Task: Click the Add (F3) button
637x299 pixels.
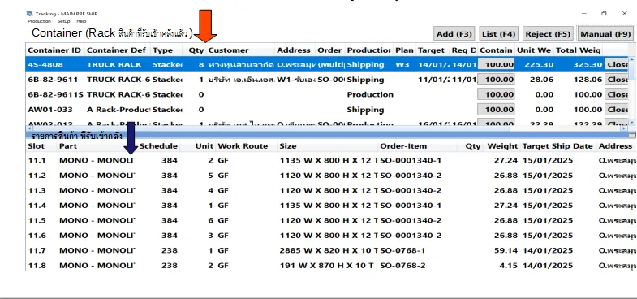Action: [454, 34]
